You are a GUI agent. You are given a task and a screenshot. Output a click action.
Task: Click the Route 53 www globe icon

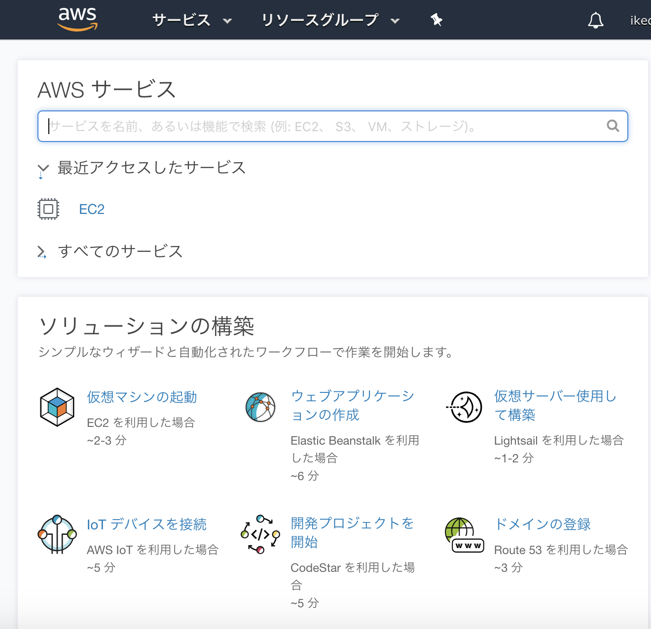tap(464, 535)
